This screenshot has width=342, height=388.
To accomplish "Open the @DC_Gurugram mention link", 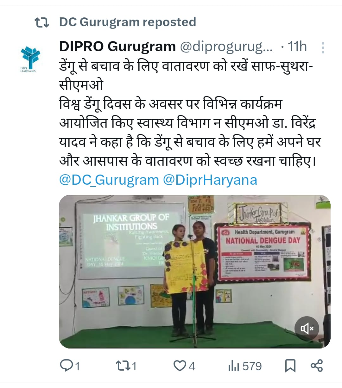I will click(x=109, y=180).
